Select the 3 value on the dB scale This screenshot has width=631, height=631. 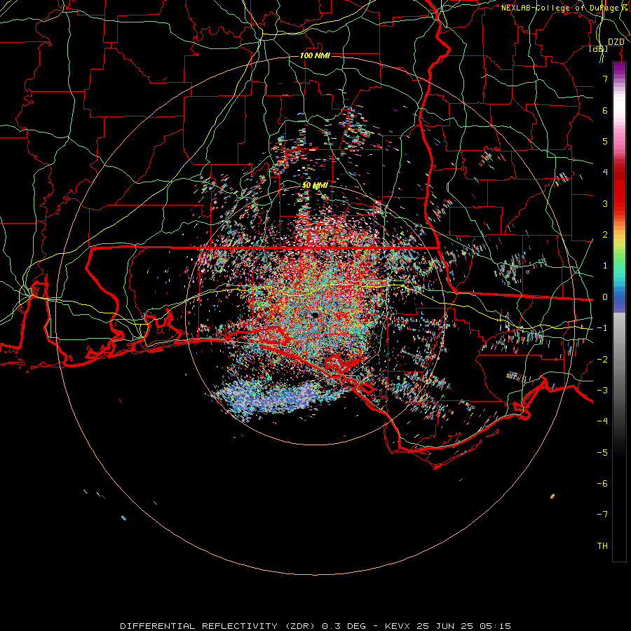605,203
